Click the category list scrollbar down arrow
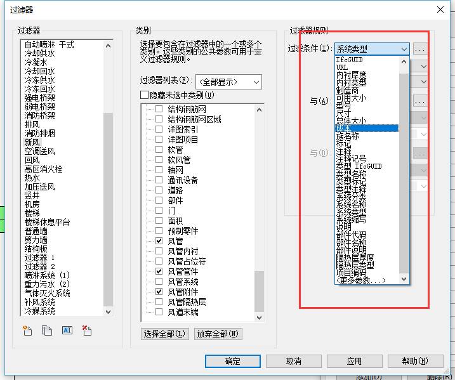This screenshot has width=455, height=380. [x=259, y=317]
